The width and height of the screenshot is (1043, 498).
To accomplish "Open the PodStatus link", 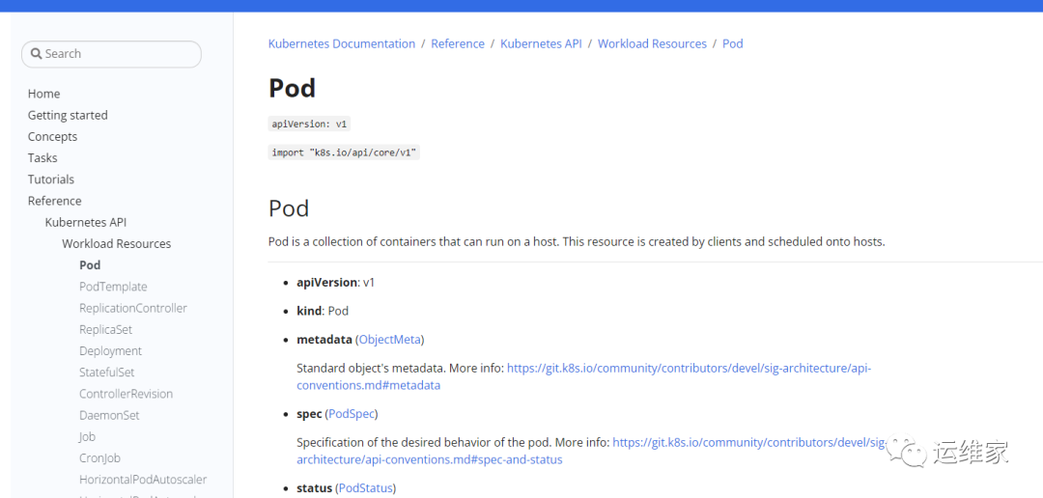I will click(x=365, y=488).
